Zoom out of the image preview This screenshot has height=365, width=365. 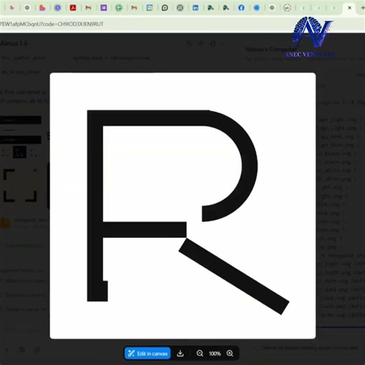199,353
